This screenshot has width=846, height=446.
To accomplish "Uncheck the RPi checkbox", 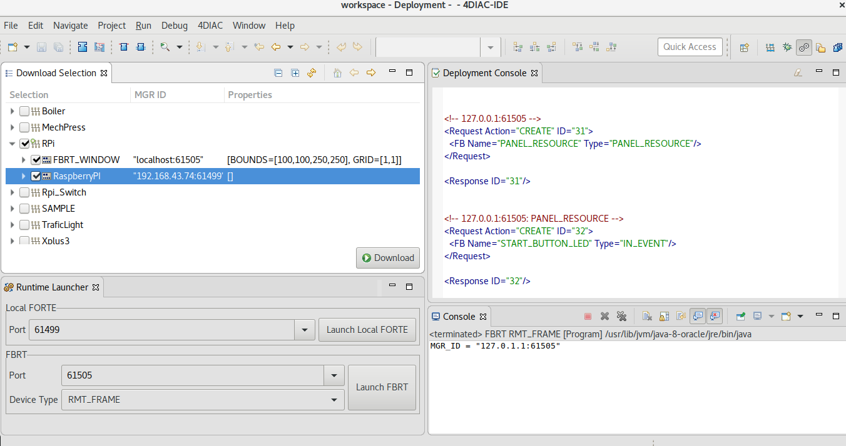I will click(x=24, y=144).
